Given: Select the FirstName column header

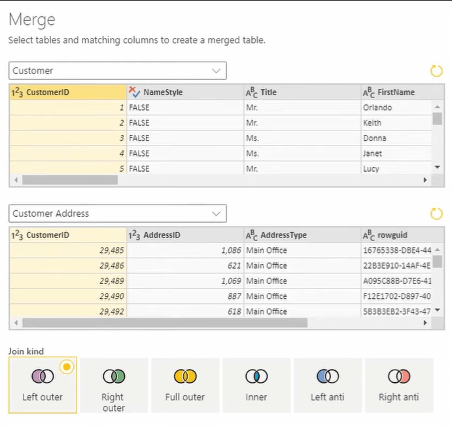Looking at the screenshot, I should point(403,92).
